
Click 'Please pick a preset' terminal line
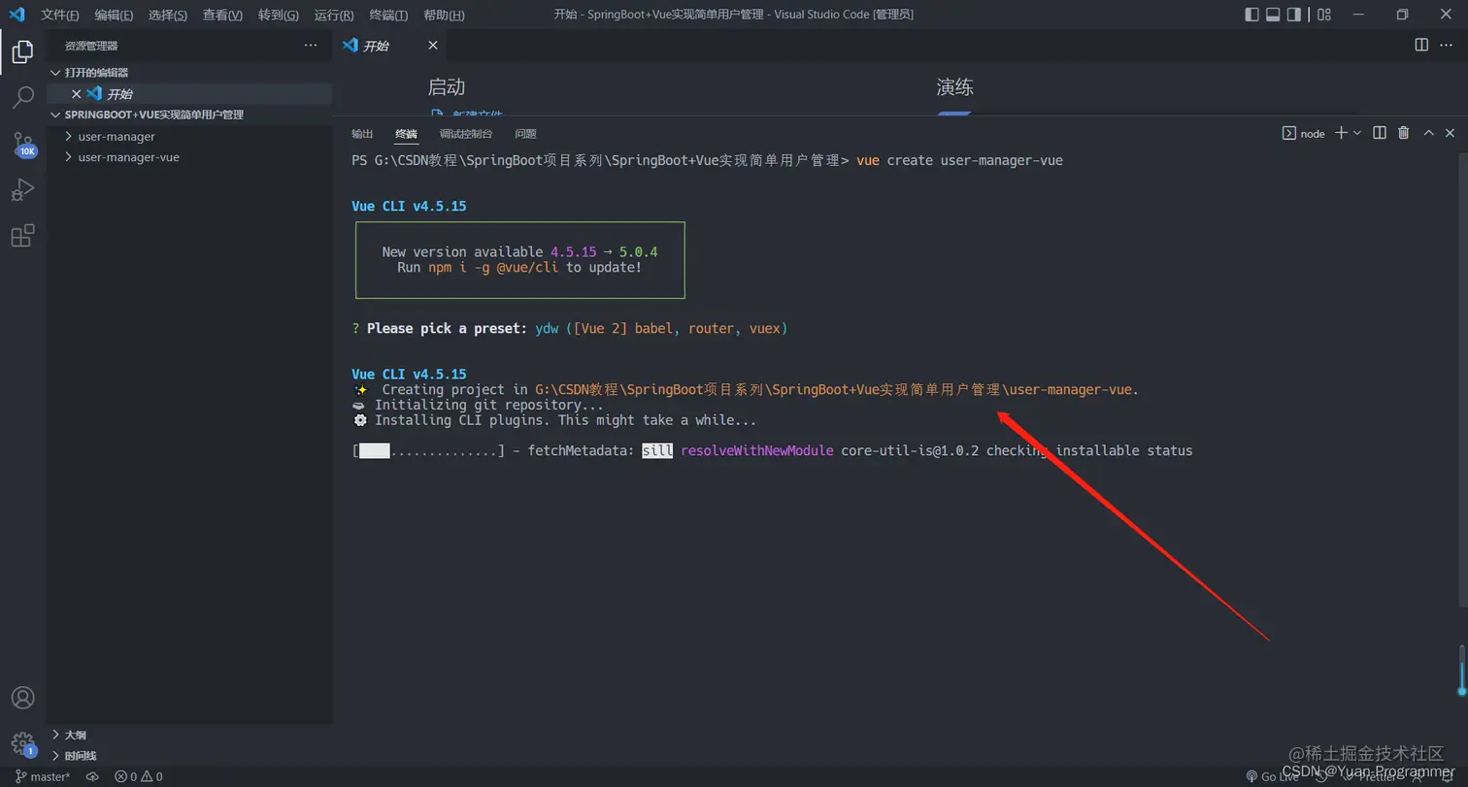click(570, 329)
